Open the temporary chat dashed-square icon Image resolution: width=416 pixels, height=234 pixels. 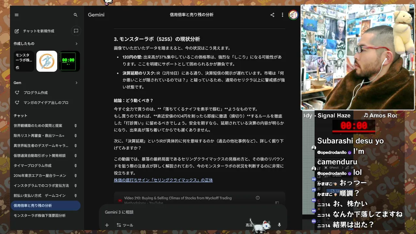coord(76,31)
